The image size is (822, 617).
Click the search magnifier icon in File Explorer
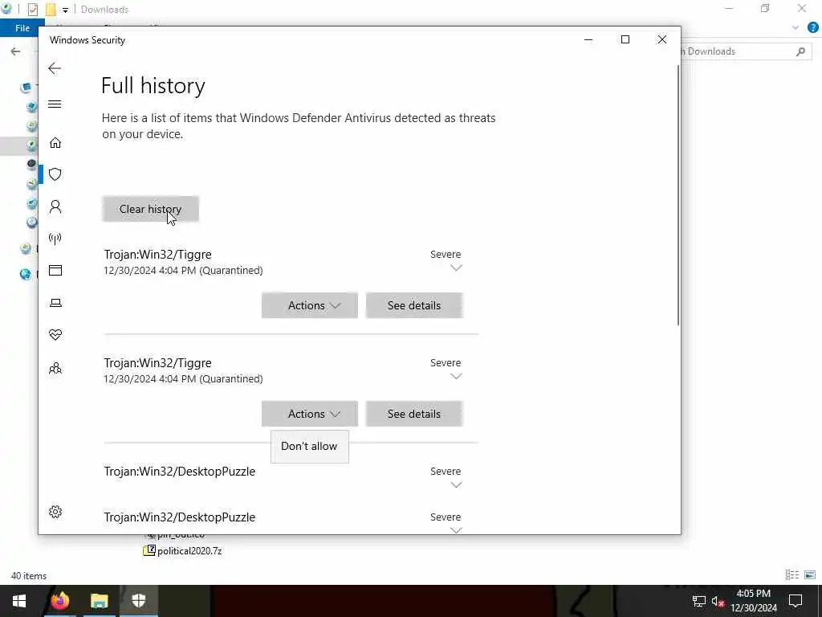[800, 51]
